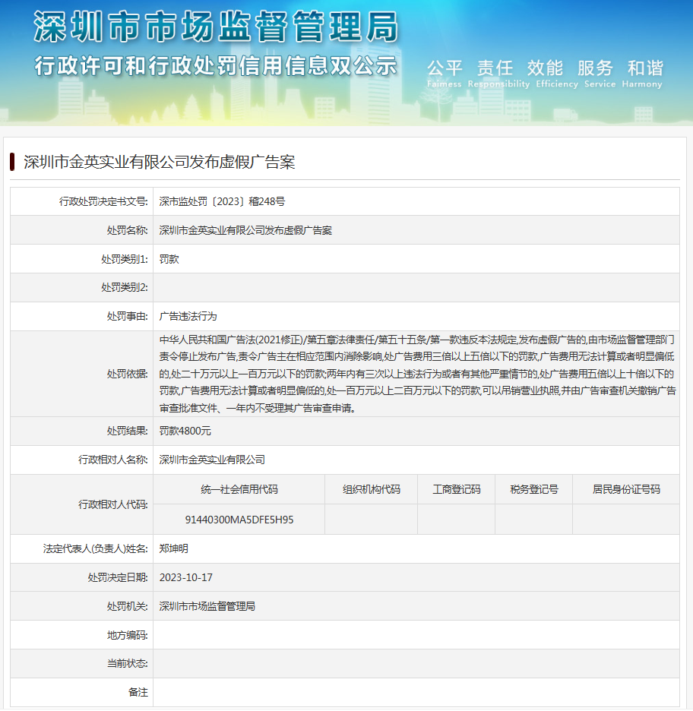Click the decision date 2023-10-17
The width and height of the screenshot is (693, 711).
(186, 577)
